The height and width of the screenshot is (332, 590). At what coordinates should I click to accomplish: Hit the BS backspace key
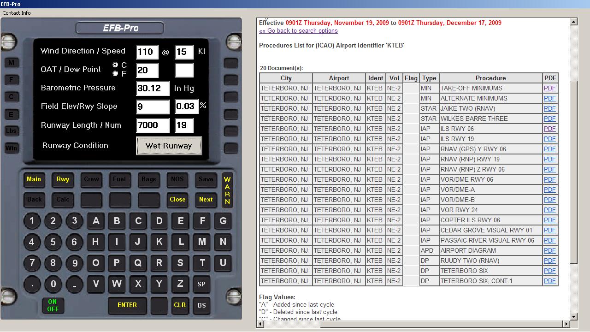[202, 305]
